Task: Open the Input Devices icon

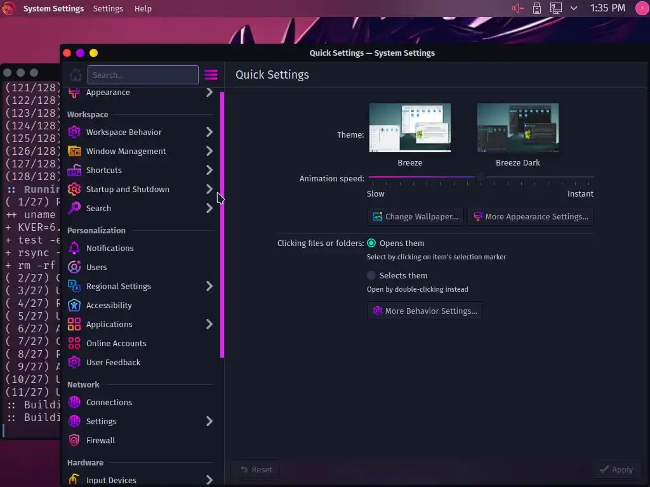Action: [x=74, y=480]
